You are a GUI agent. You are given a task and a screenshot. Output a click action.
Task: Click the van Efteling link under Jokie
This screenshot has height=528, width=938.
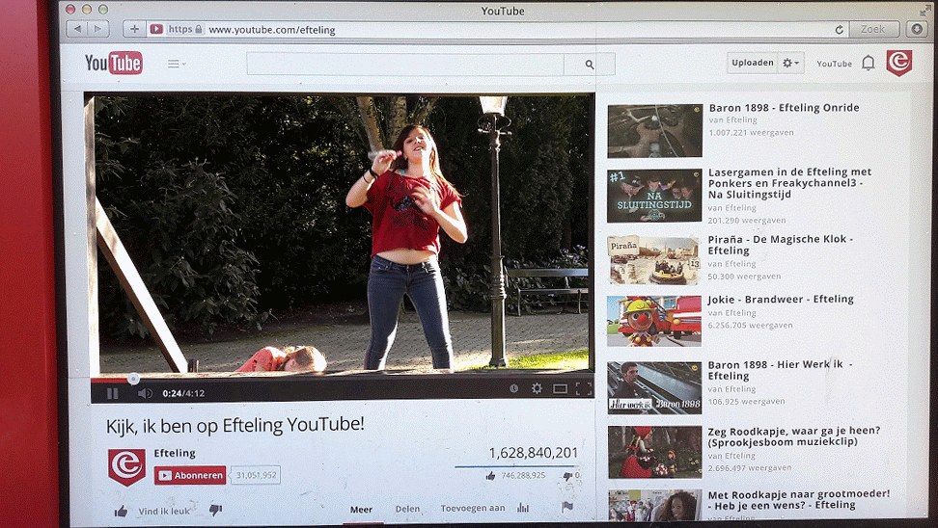pyautogui.click(x=731, y=312)
